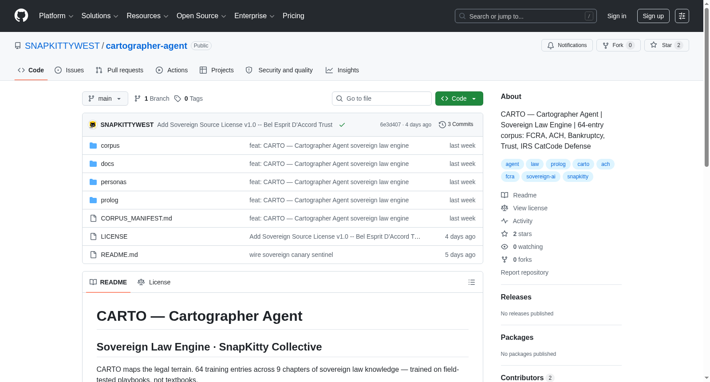Click the green commit status checkmark

pyautogui.click(x=342, y=125)
